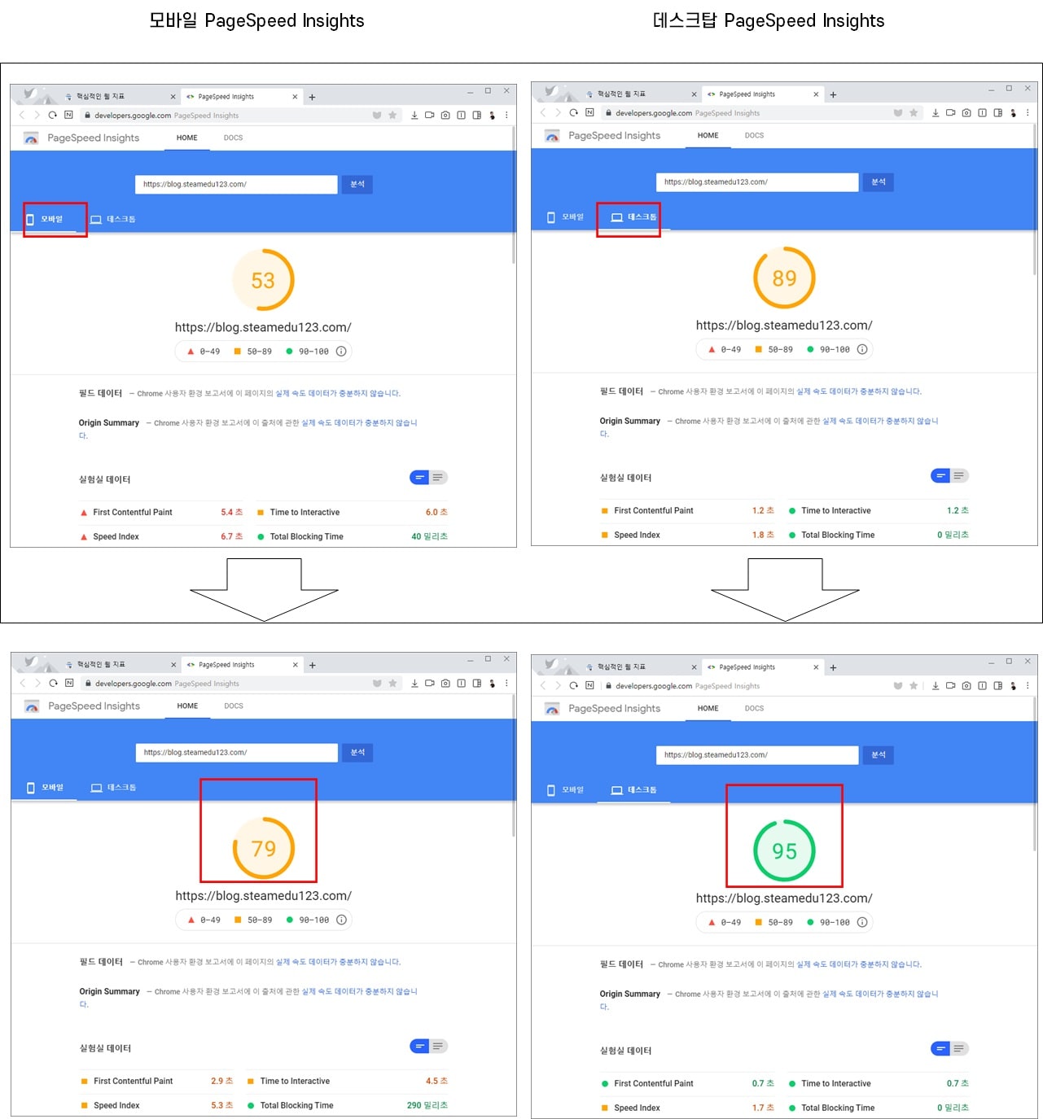Open Chrome's three-dot menu

(x=506, y=115)
